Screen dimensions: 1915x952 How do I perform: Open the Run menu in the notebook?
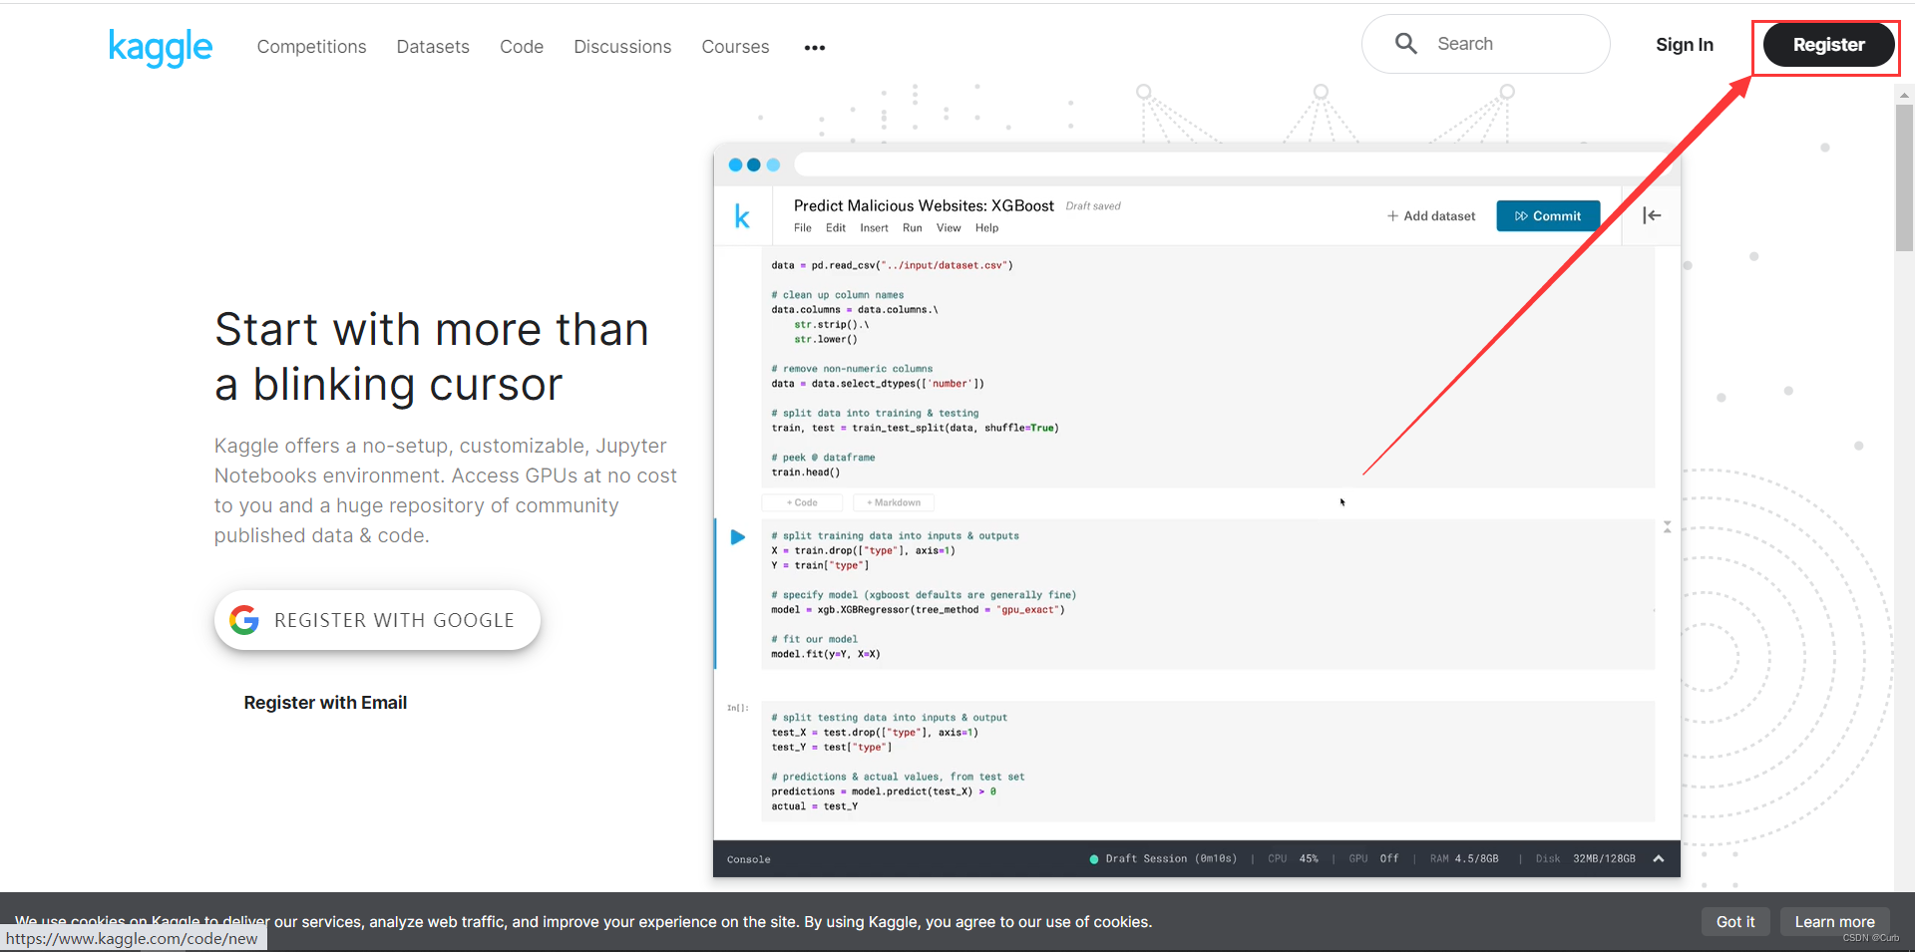[x=913, y=228]
